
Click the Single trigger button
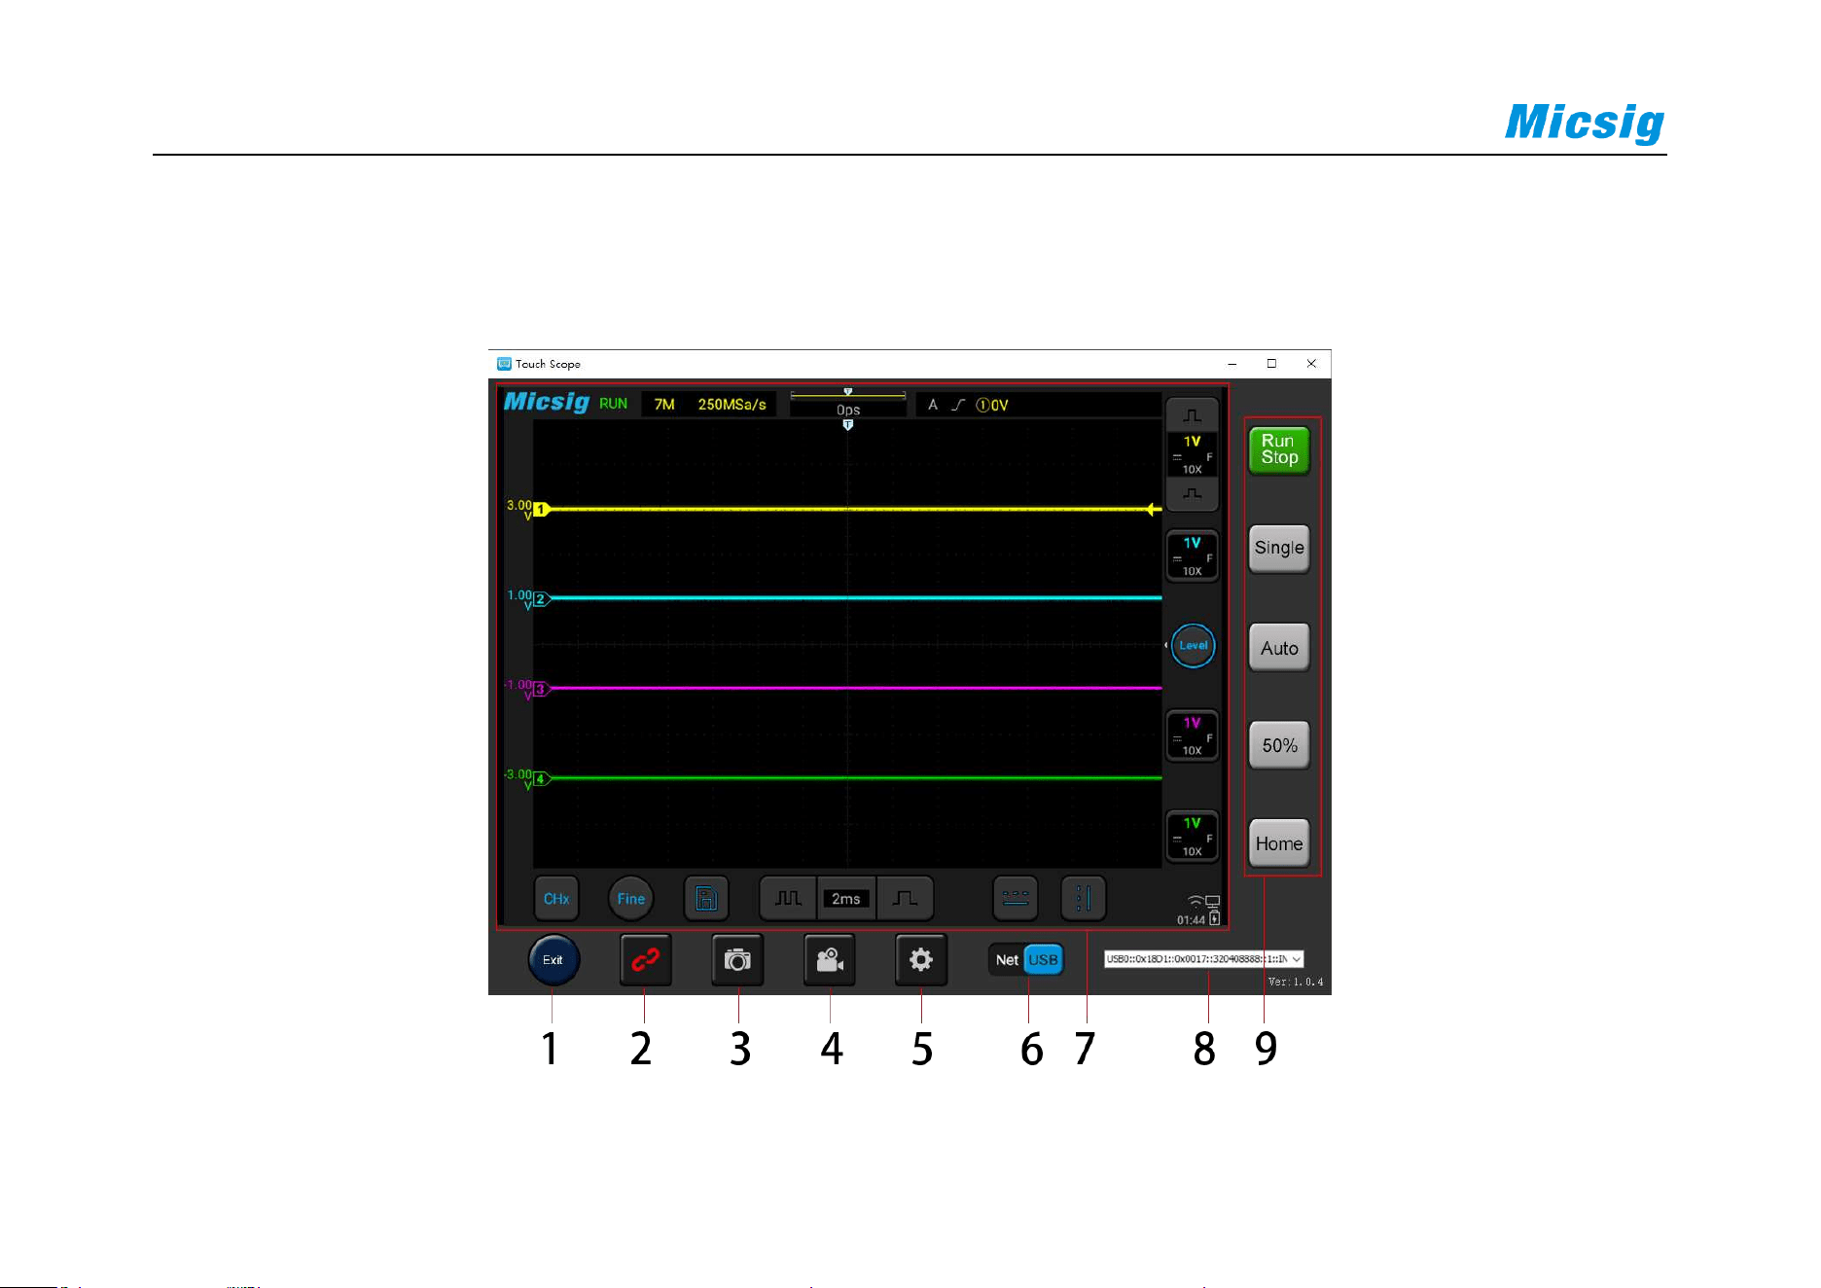[1279, 549]
